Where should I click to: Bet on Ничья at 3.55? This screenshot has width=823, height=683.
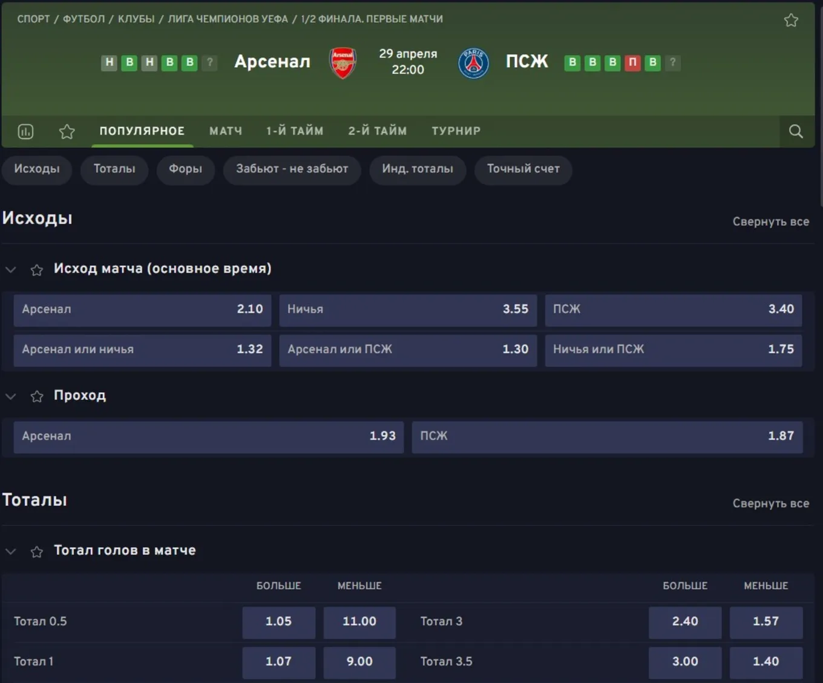click(408, 310)
